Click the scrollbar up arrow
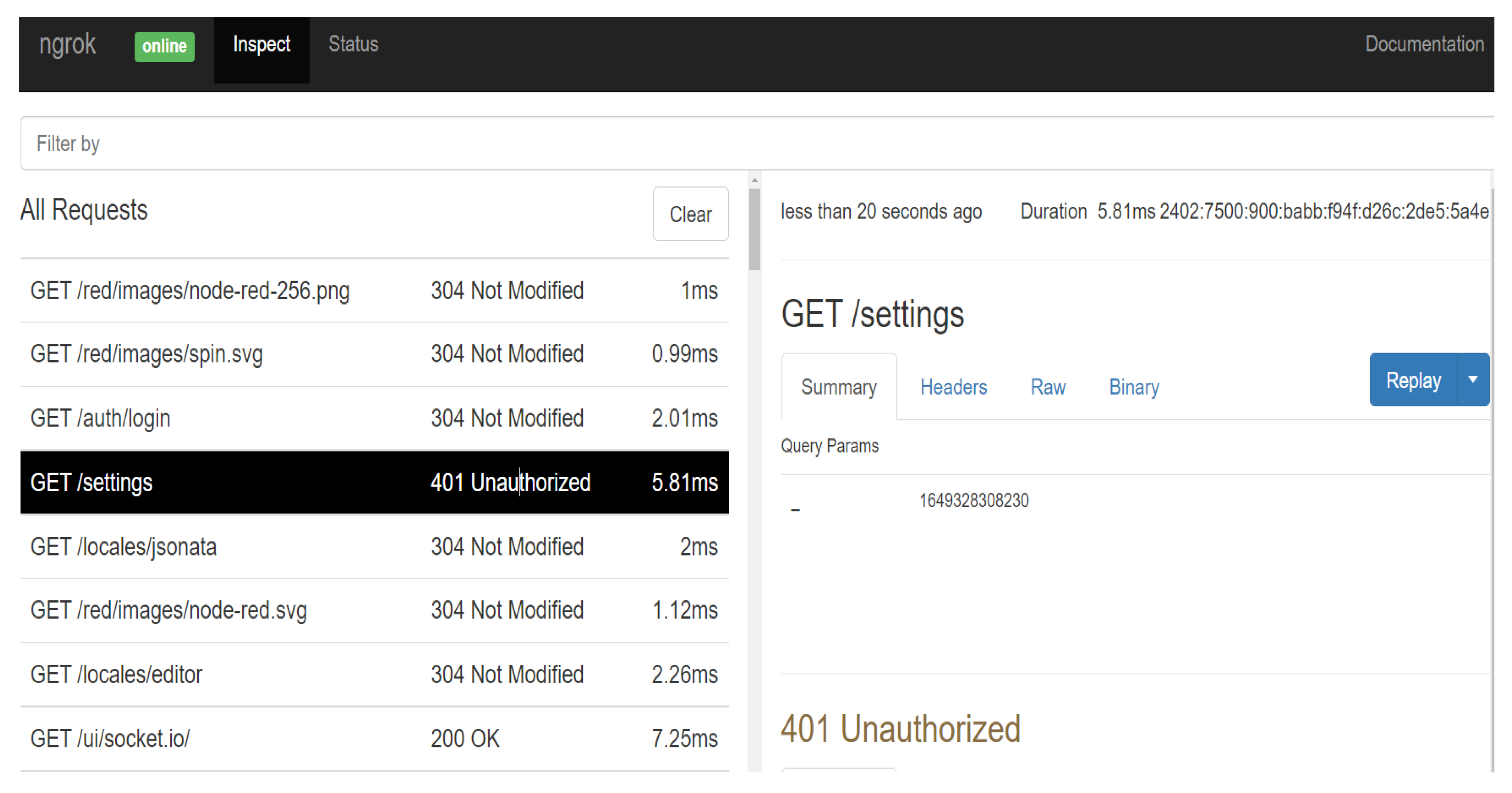 click(754, 180)
